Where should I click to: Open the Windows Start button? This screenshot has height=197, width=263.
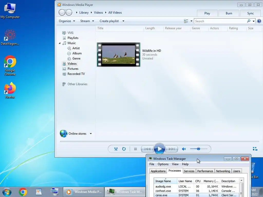pos(7,192)
